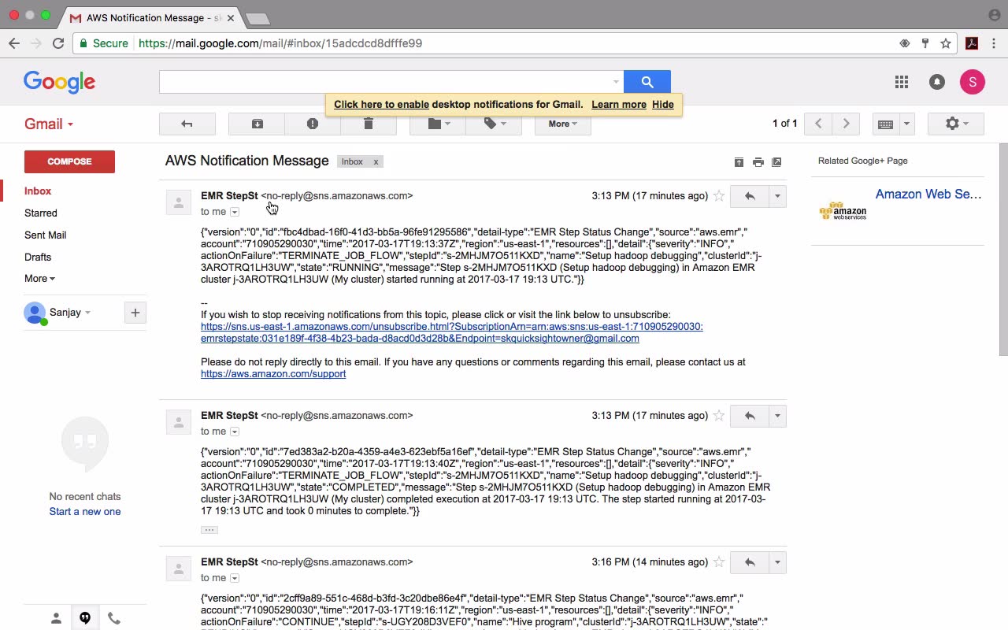
Task: Click 'Click here to enable' notifications link
Action: tap(381, 105)
